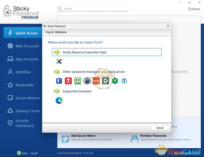Pick the KeePass padlock icon
Image resolution: width=204 pixels, height=157 pixels.
[x=87, y=81]
